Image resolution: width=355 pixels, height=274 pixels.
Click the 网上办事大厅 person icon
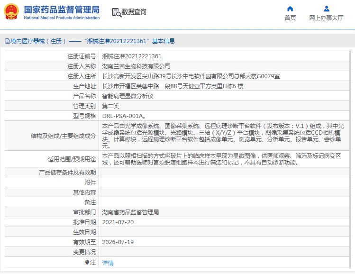[326, 9]
